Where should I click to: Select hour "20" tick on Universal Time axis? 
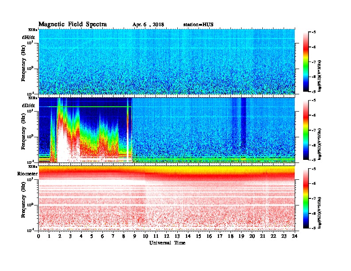point(252,236)
